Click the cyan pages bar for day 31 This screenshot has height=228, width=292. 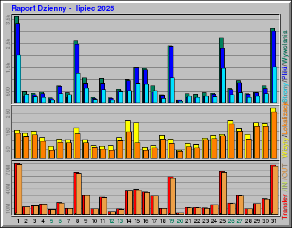[x=275, y=85]
